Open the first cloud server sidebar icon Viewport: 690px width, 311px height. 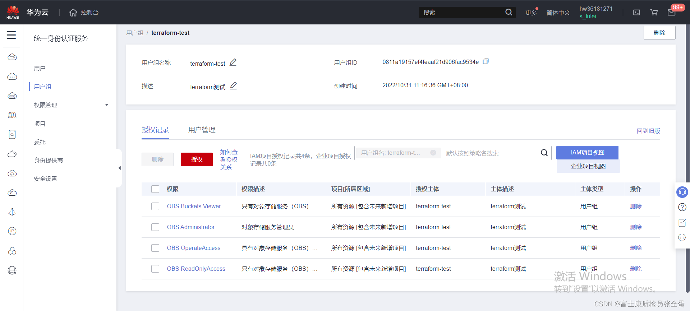coord(12,57)
